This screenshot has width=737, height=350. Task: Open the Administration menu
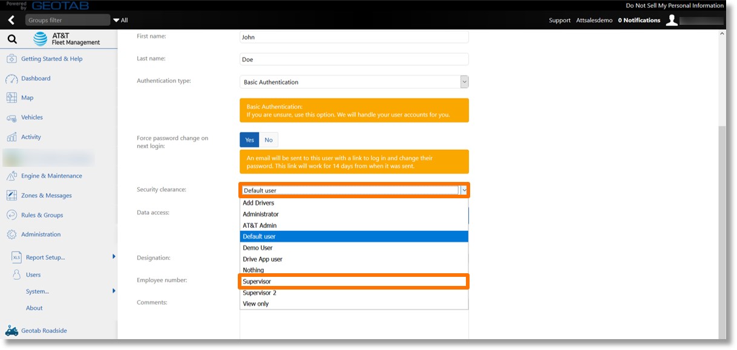click(x=41, y=235)
